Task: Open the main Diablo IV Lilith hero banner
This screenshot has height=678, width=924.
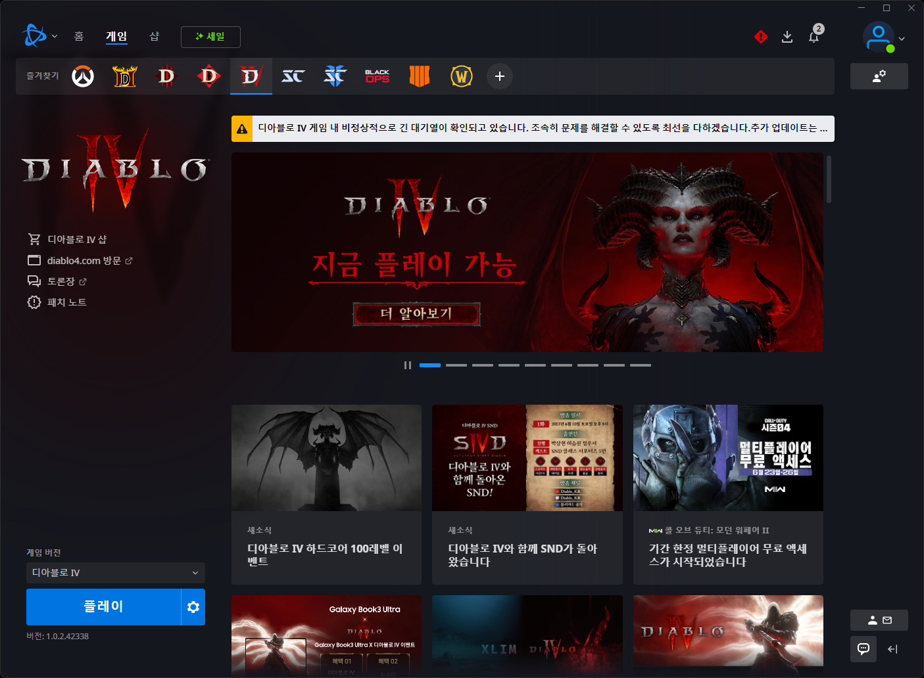Action: [x=527, y=252]
